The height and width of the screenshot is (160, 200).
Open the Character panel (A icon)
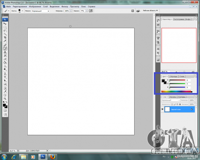tap(158, 49)
